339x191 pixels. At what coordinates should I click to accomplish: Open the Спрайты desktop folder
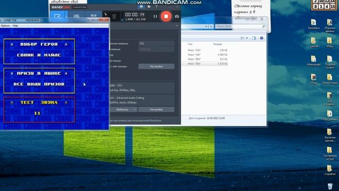[x=329, y=170]
